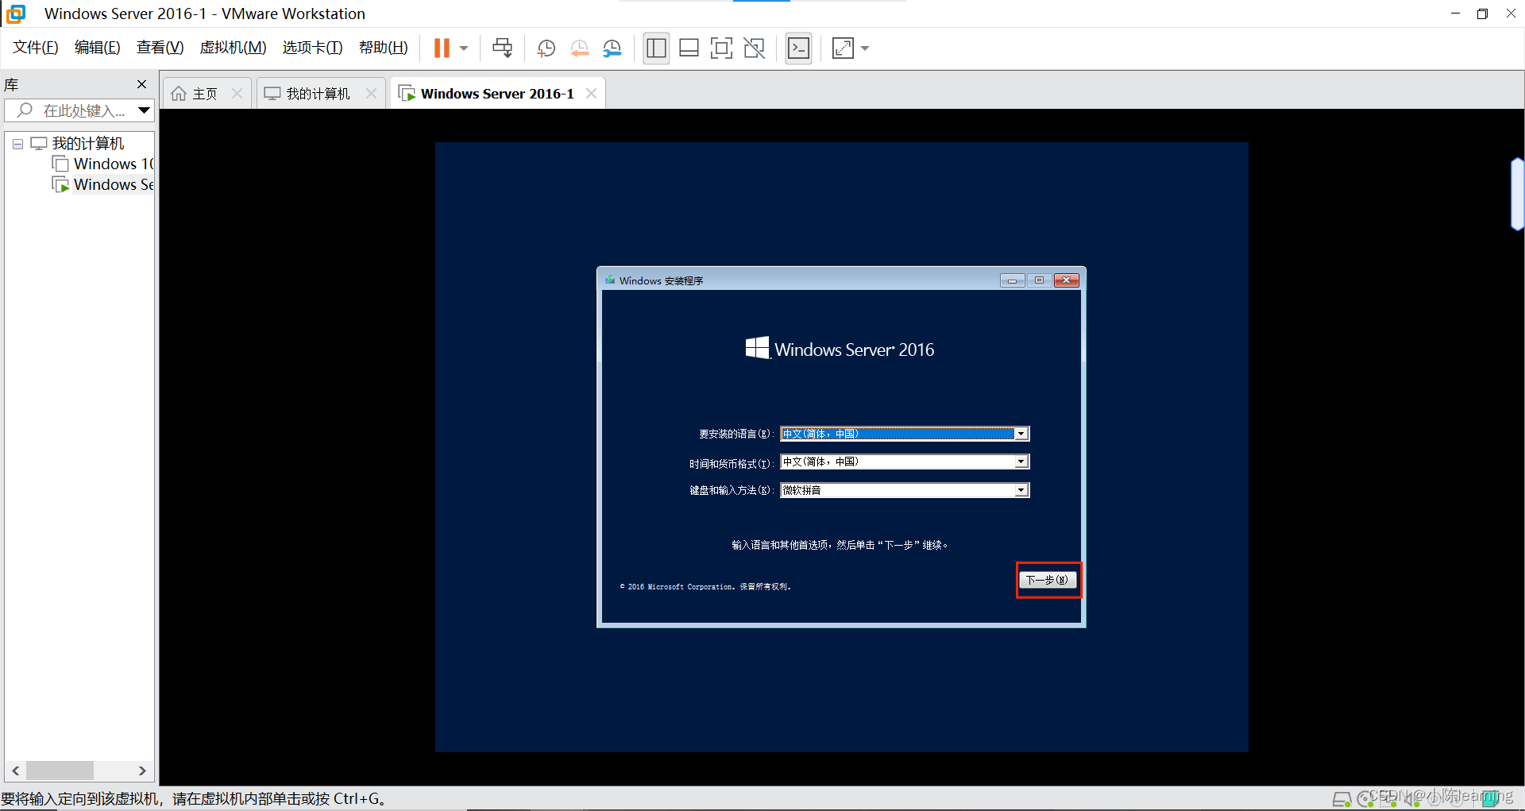This screenshot has height=811, width=1525.
Task: Open the 选项卡(T) menu
Action: [x=312, y=48]
